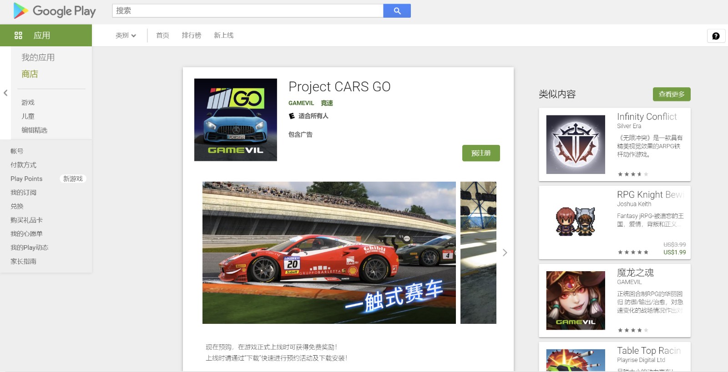728x372 pixels.
Task: Click 魔龙之魂 star rating
Action: point(633,330)
